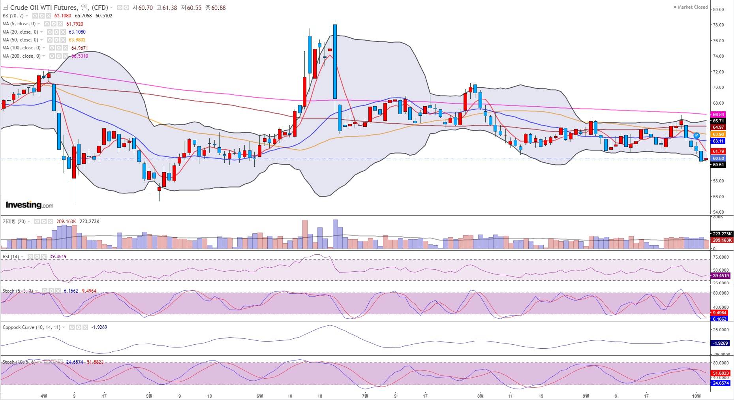
Task: Open the Coppock Curve dropdown arrow
Action: (x=64, y=327)
